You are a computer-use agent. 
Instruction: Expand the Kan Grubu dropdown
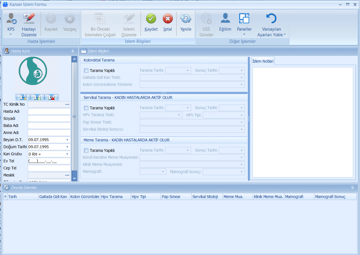67,154
